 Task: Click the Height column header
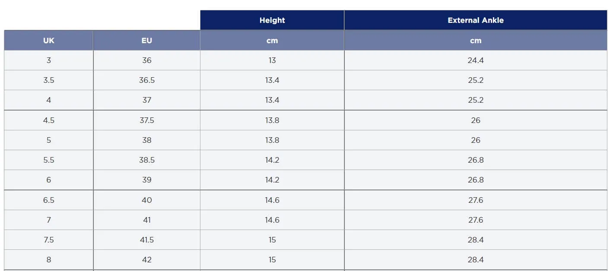point(272,20)
